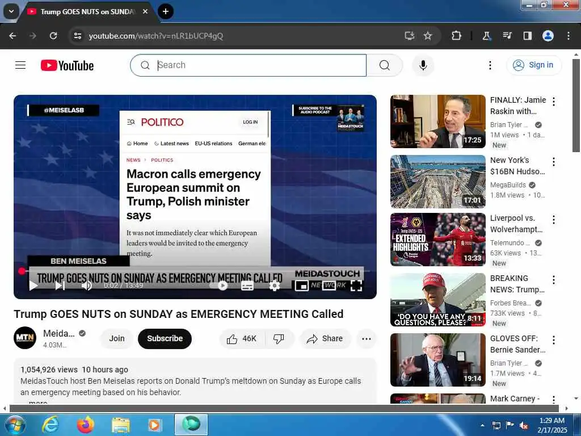This screenshot has height=436, width=581.
Task: Launch Firefox from taskbar
Action: pyautogui.click(x=86, y=425)
